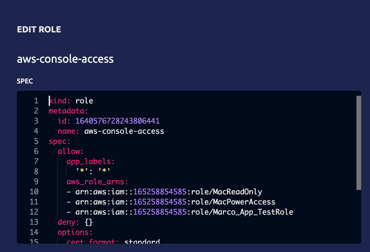Click the spec: key on line 5
Viewport: 370px width, 252px height.
pos(58,141)
